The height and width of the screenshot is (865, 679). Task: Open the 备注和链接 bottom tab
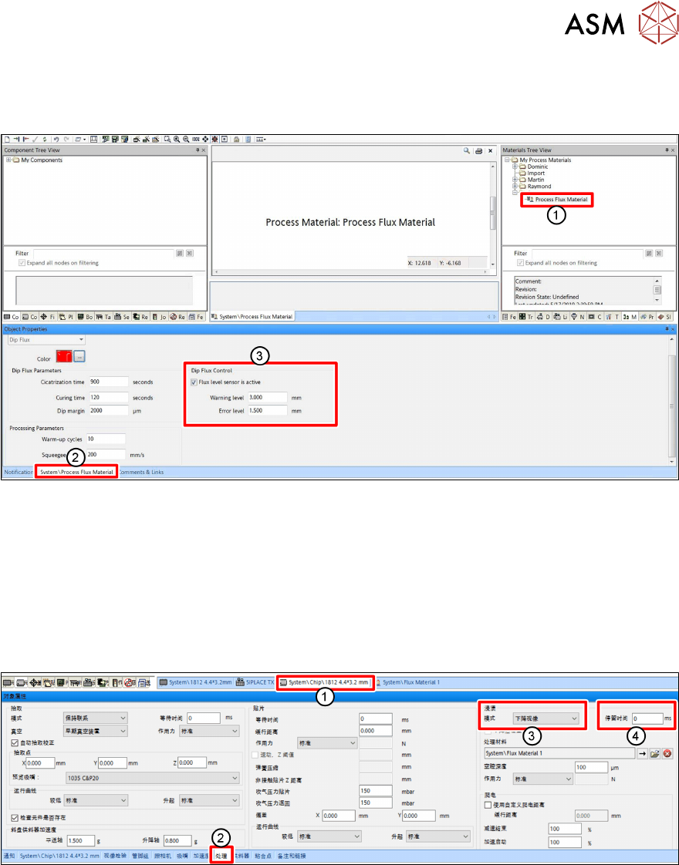click(x=290, y=857)
